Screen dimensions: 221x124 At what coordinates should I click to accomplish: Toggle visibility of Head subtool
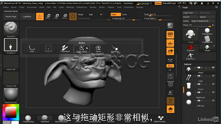point(213,68)
